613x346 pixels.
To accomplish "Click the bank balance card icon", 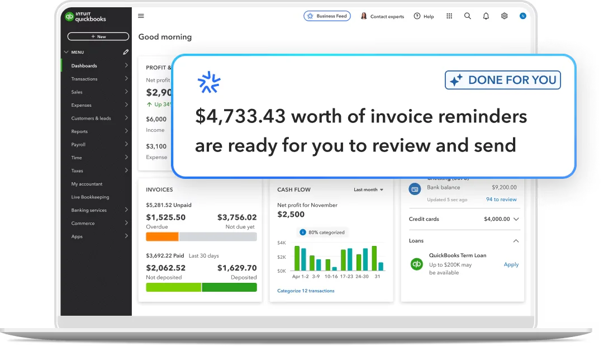I will pyautogui.click(x=415, y=189).
